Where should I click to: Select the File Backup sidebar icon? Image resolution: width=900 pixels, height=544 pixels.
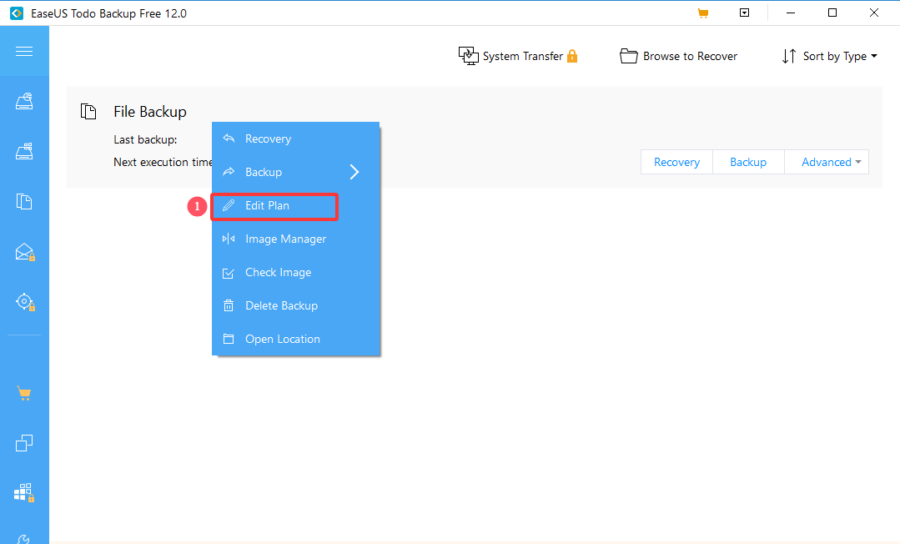click(24, 202)
